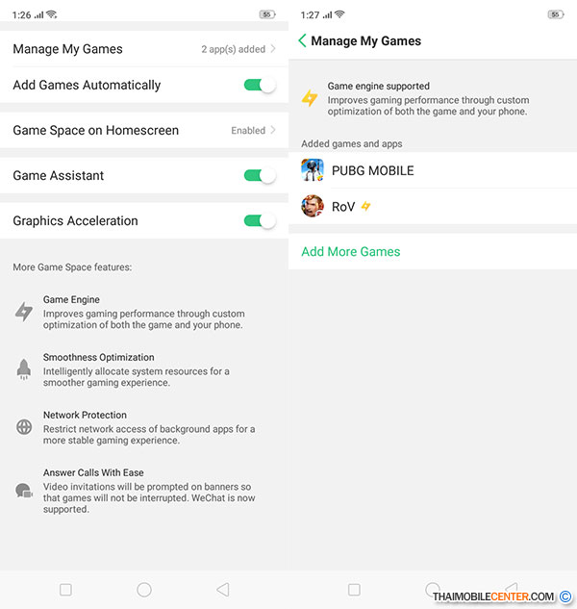This screenshot has height=609, width=577.
Task: Expand Game Space on Homescreen chevron
Action: point(273,130)
